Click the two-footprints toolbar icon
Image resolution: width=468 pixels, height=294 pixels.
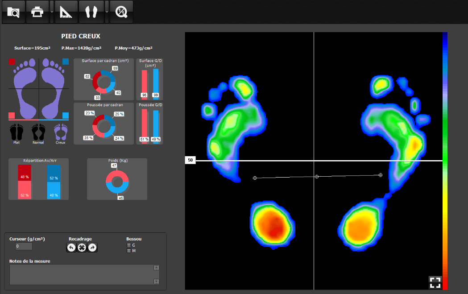91,12
